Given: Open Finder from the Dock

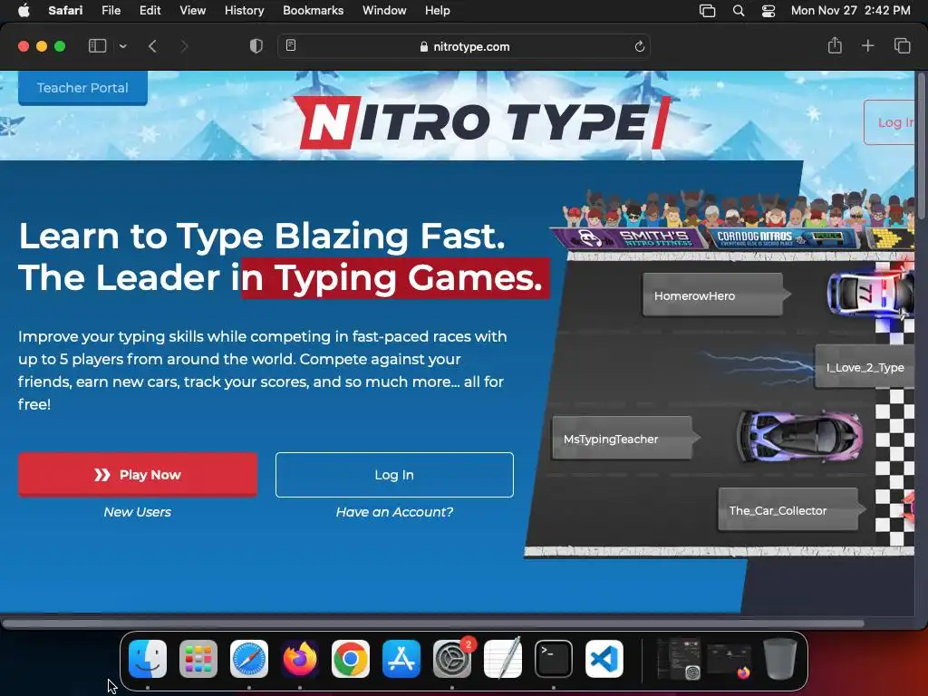Looking at the screenshot, I should coord(148,659).
